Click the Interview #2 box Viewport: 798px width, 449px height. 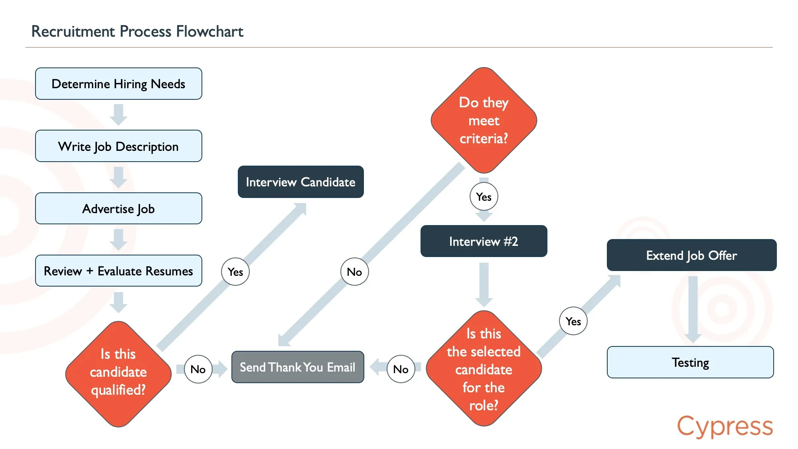pyautogui.click(x=484, y=241)
